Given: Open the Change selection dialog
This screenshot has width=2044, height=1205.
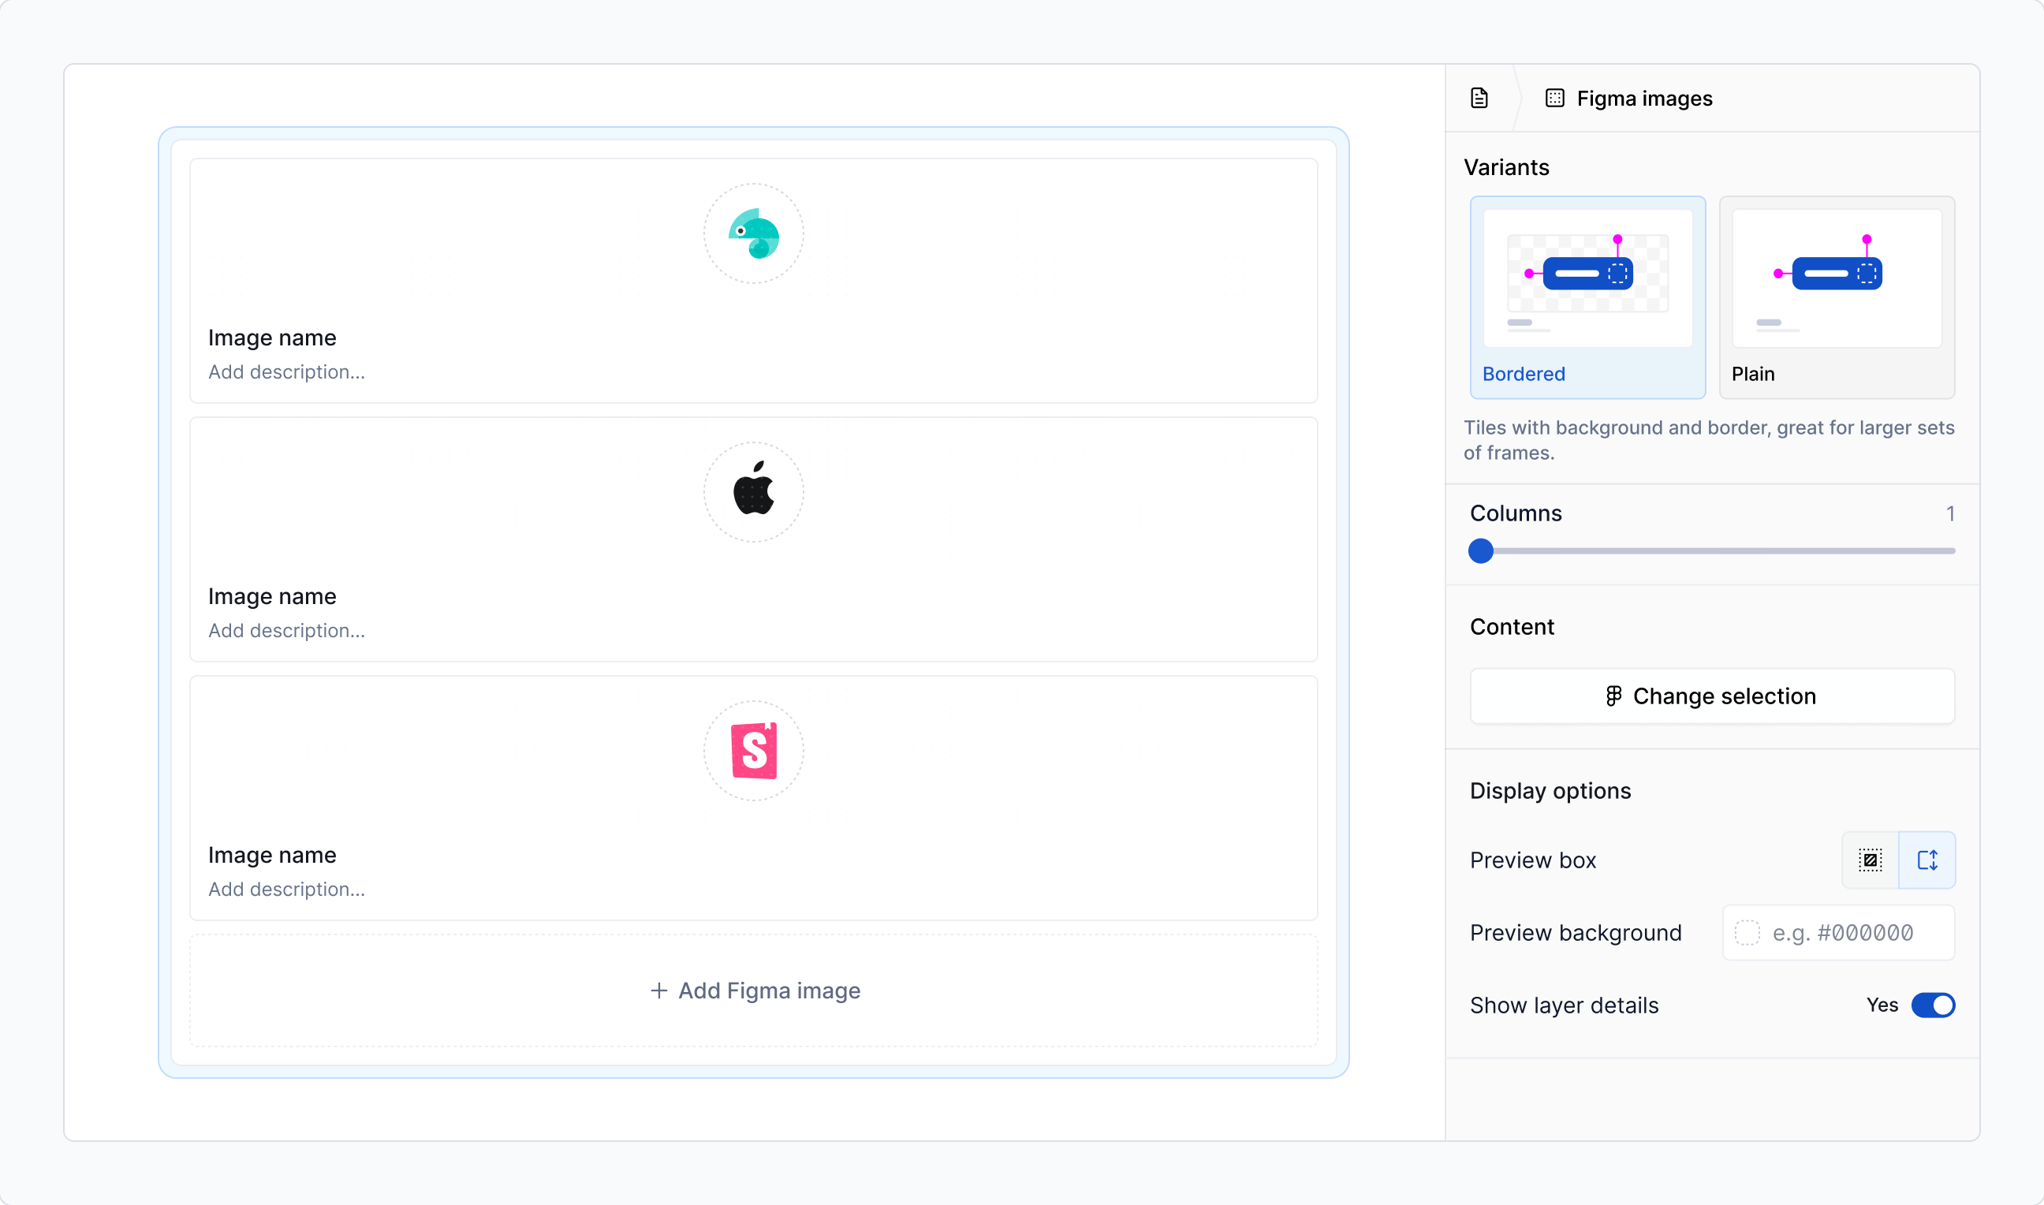Looking at the screenshot, I should click(x=1711, y=696).
